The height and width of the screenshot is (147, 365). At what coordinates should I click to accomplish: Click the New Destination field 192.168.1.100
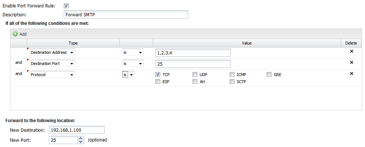pos(77,130)
